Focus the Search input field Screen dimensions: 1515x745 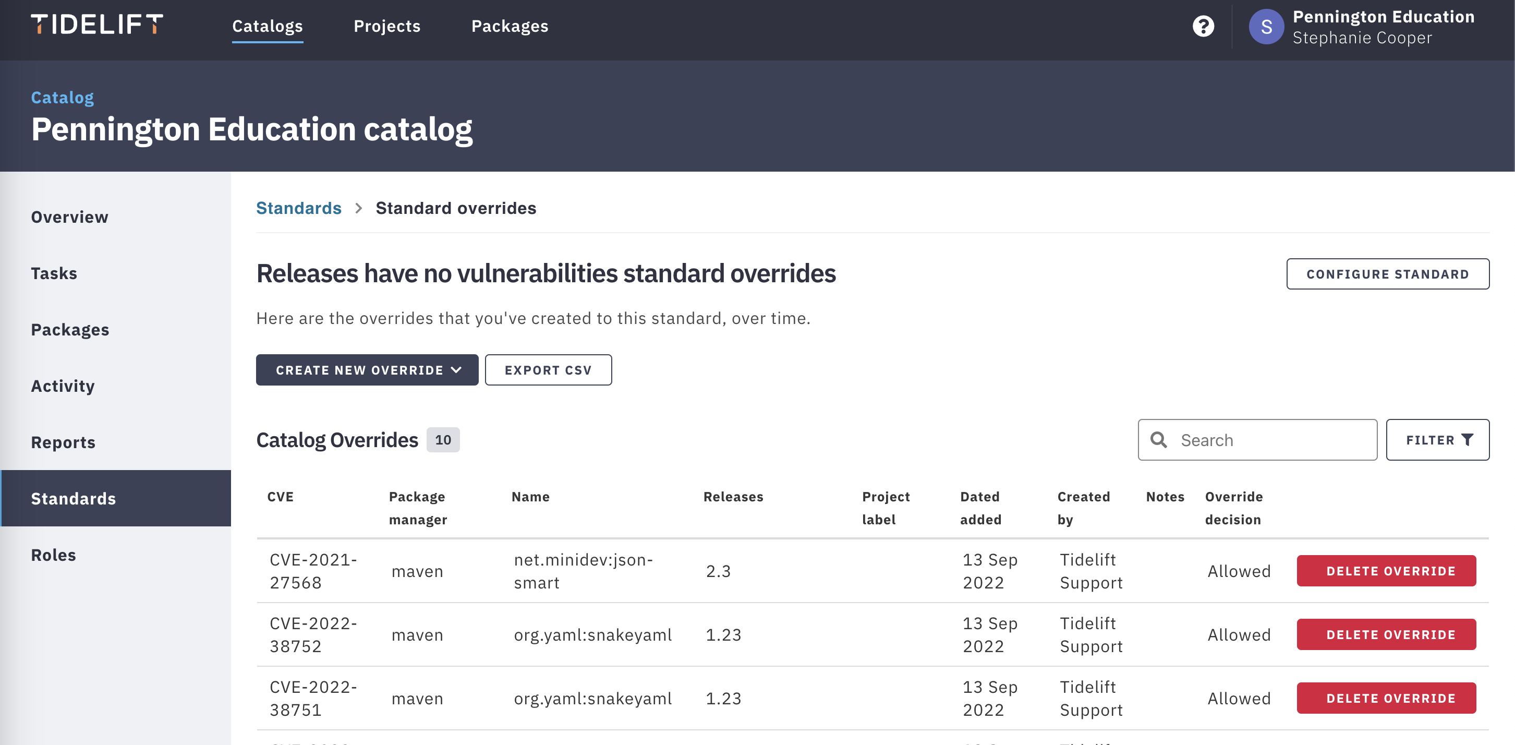click(x=1257, y=440)
